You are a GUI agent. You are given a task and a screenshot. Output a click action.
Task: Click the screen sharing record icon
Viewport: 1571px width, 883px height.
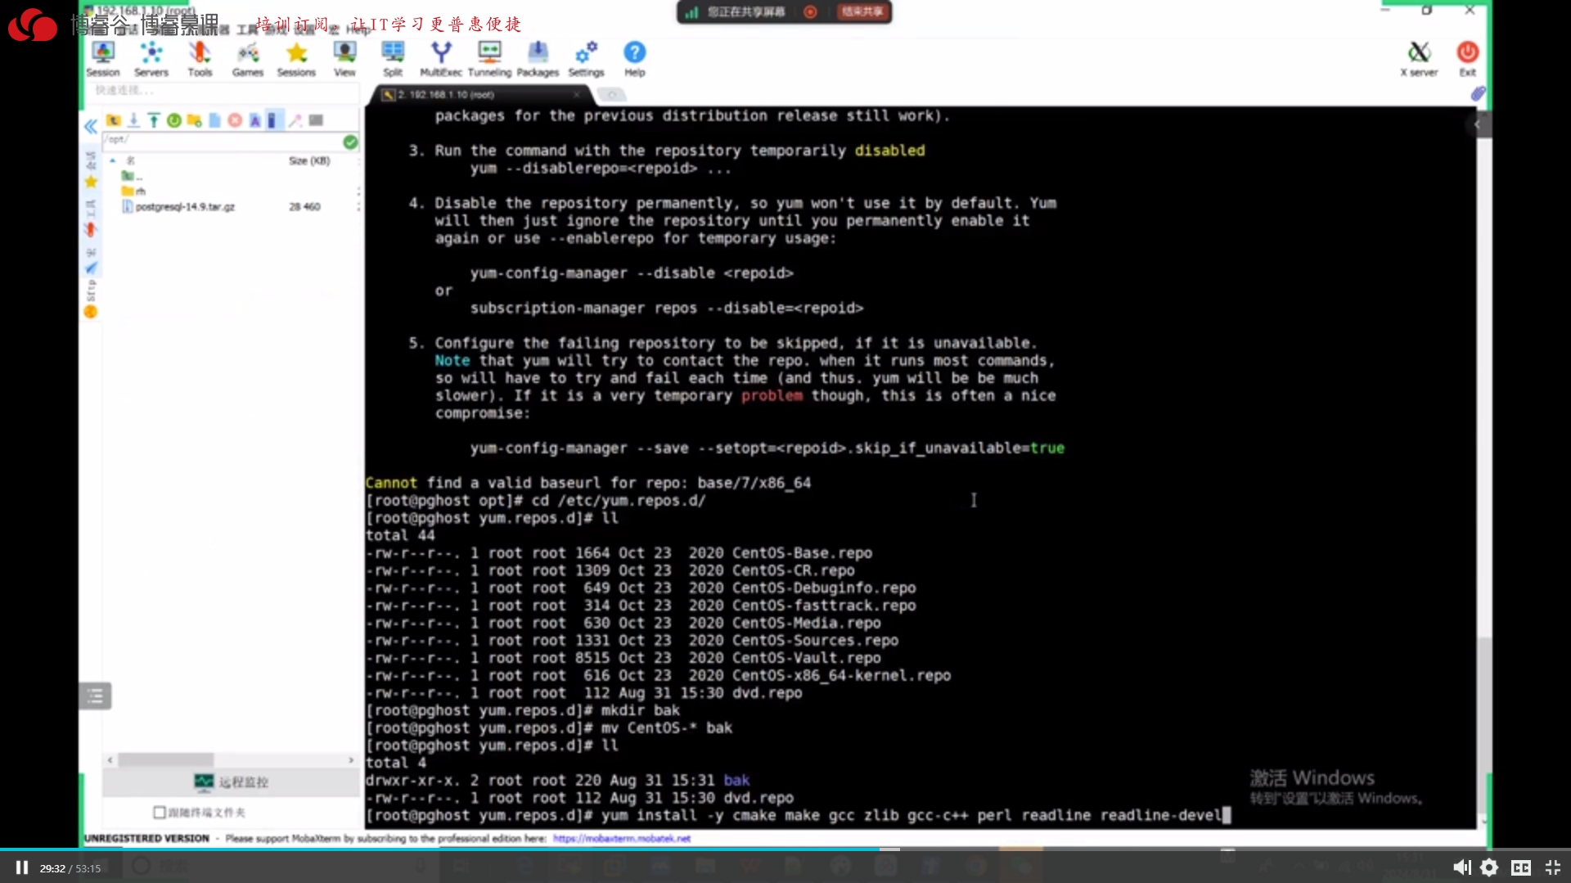(x=810, y=11)
